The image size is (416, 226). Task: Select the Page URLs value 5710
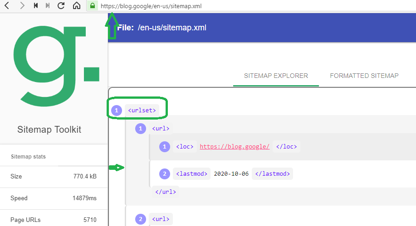pos(90,220)
